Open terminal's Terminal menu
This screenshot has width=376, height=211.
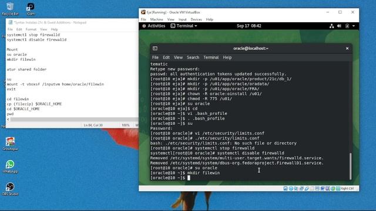211,57
